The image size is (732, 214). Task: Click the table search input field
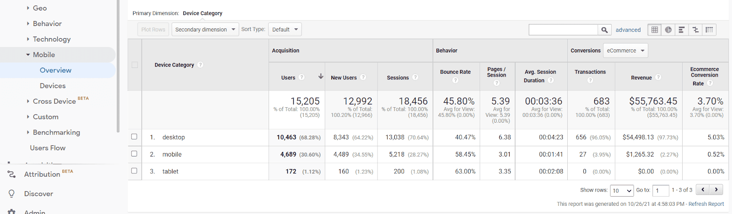click(x=563, y=30)
